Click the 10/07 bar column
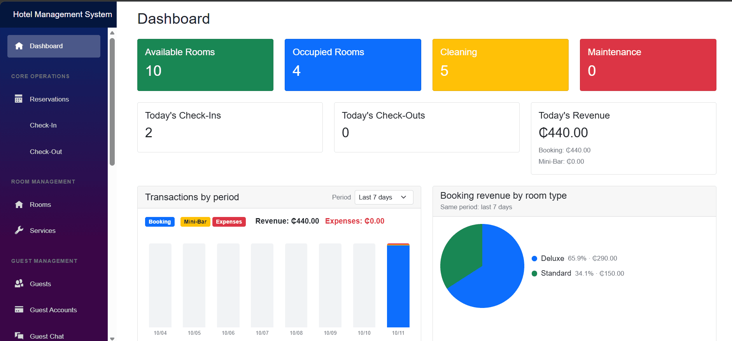 click(x=262, y=285)
